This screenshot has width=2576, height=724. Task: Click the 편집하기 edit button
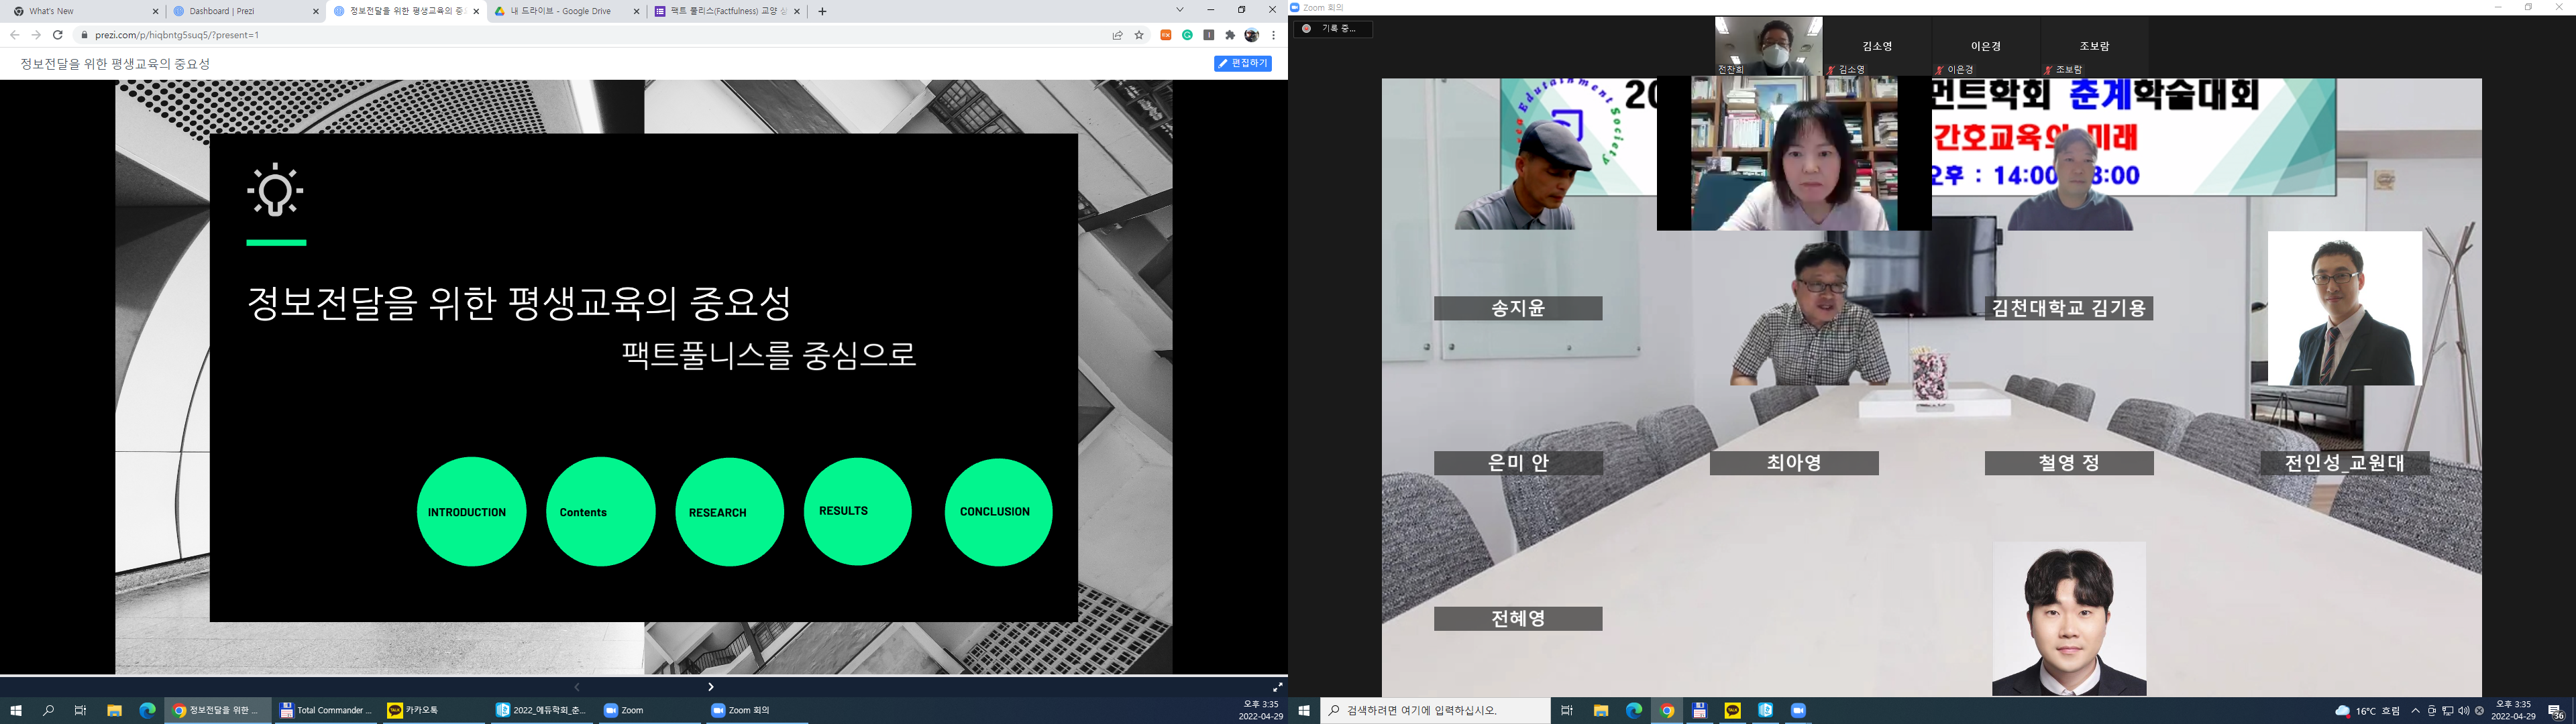(x=1243, y=63)
